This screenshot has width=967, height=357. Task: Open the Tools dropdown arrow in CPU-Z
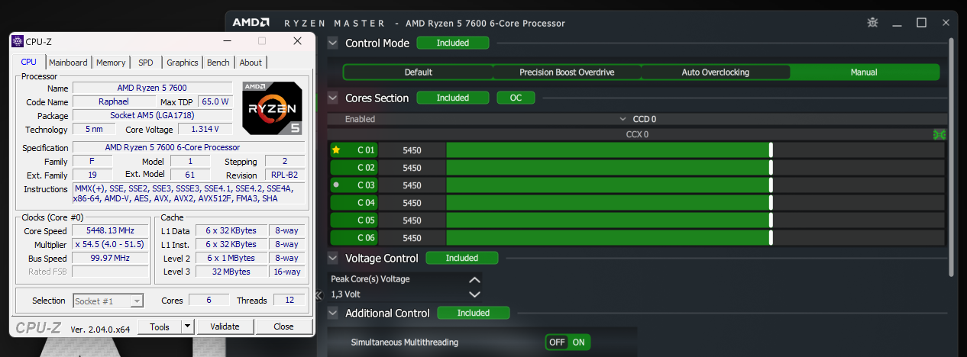187,326
